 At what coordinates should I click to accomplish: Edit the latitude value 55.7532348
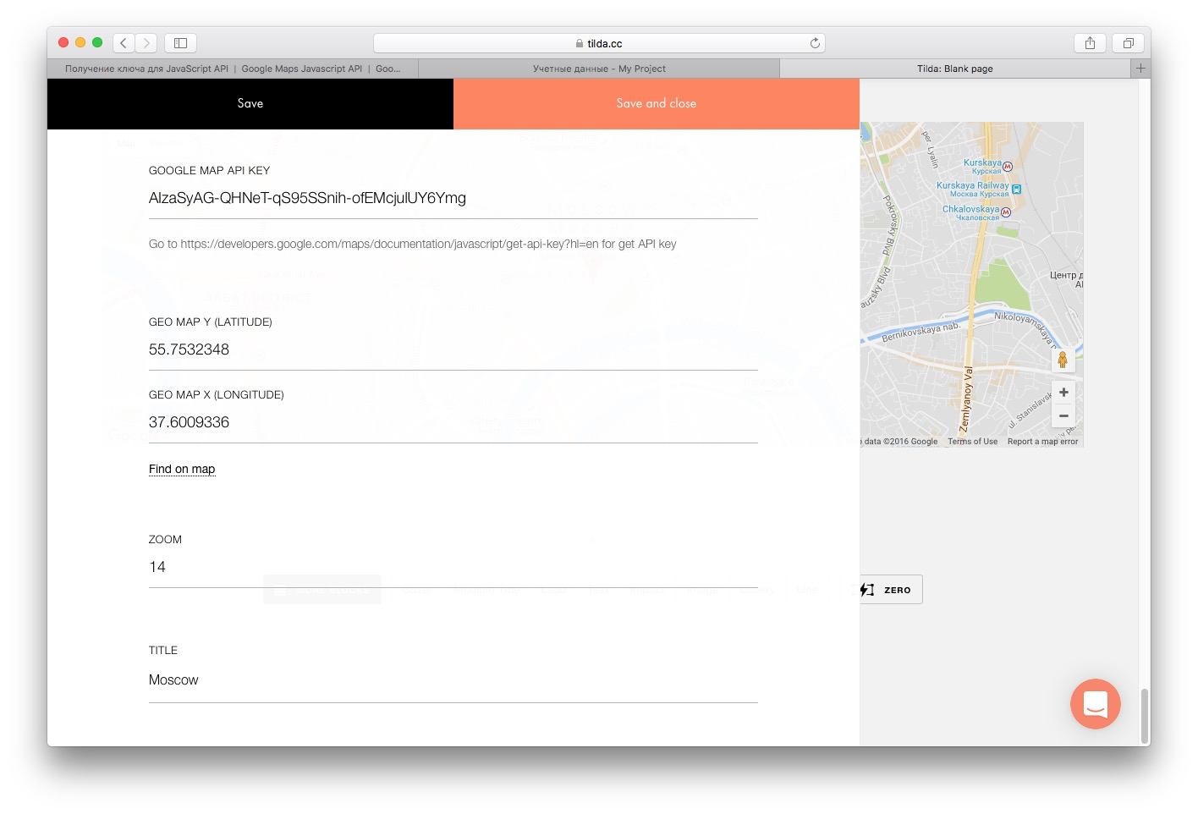tap(453, 350)
